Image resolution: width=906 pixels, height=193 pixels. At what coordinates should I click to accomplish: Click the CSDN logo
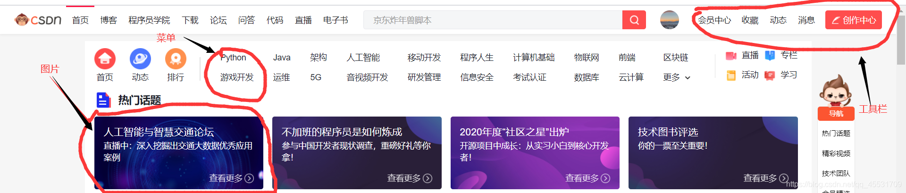coord(38,20)
